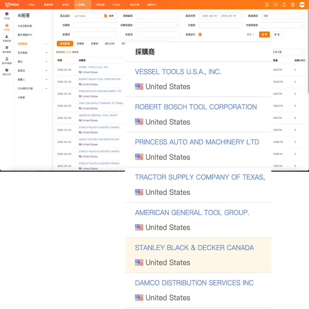Image resolution: width=309 pixels, height=309 pixels.
Task: Click the 3334 results count text
Action: (x=68, y=52)
